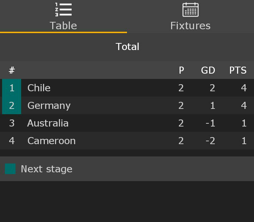
Task: Select Cameroon in the standings
Action: point(52,141)
